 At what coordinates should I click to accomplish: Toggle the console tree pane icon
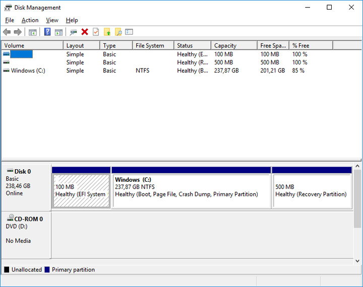point(33,32)
